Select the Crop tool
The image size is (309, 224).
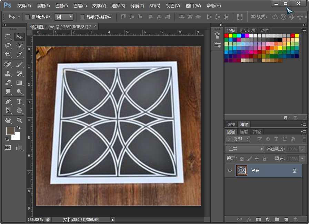coord(9,54)
